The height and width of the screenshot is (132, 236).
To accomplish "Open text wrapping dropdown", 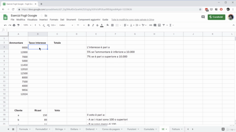I will (138, 25).
